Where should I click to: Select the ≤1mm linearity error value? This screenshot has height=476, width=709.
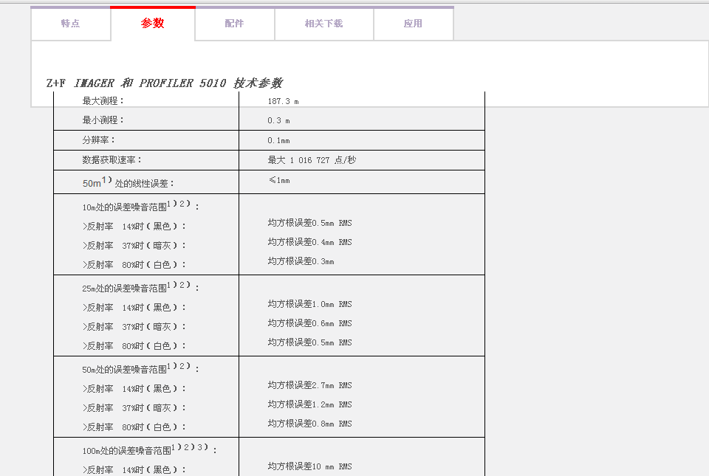coord(278,181)
